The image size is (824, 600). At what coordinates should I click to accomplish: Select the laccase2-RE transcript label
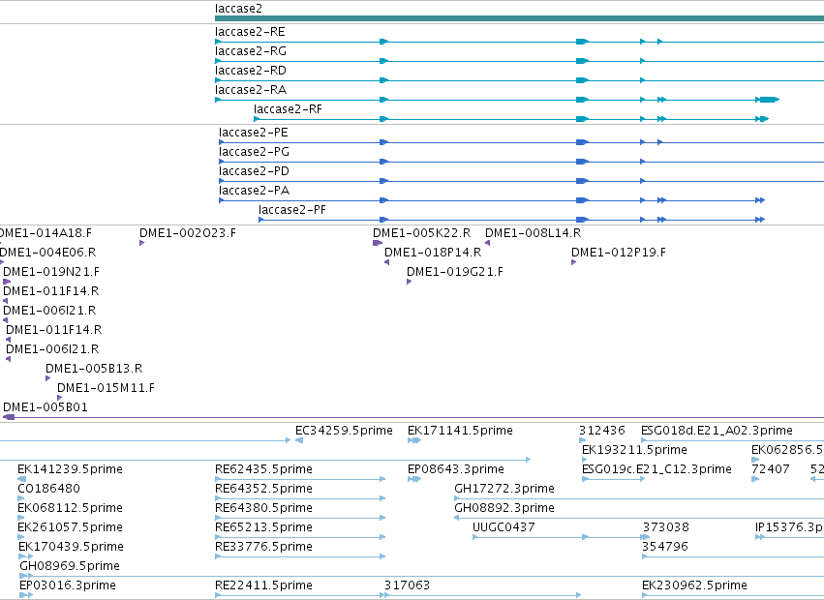click(x=250, y=32)
